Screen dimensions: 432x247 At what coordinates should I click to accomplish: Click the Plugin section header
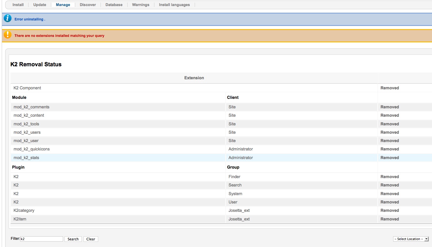click(x=18, y=167)
